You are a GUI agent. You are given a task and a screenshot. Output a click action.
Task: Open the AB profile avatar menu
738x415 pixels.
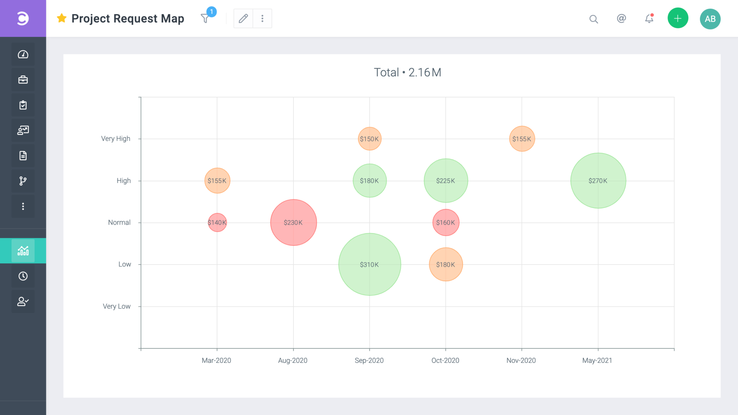point(710,18)
